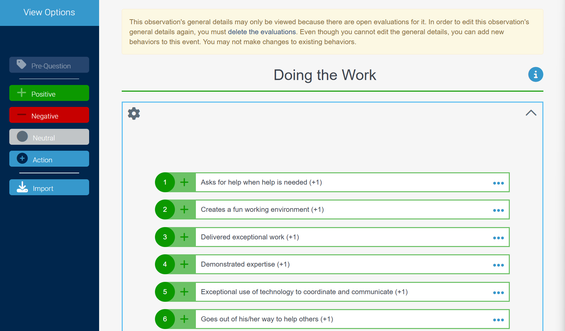565x331 pixels.
Task: Click plus icon for Goes out of his/her way
Action: click(184, 319)
